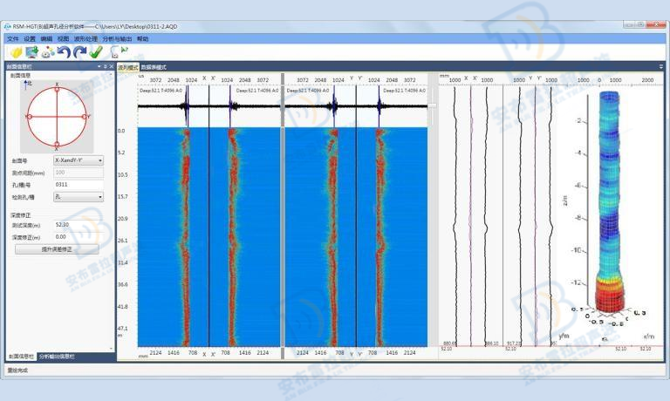This screenshot has height=401, width=670.
Task: Open the document area tab-list dropdown arrow
Action: [661, 67]
